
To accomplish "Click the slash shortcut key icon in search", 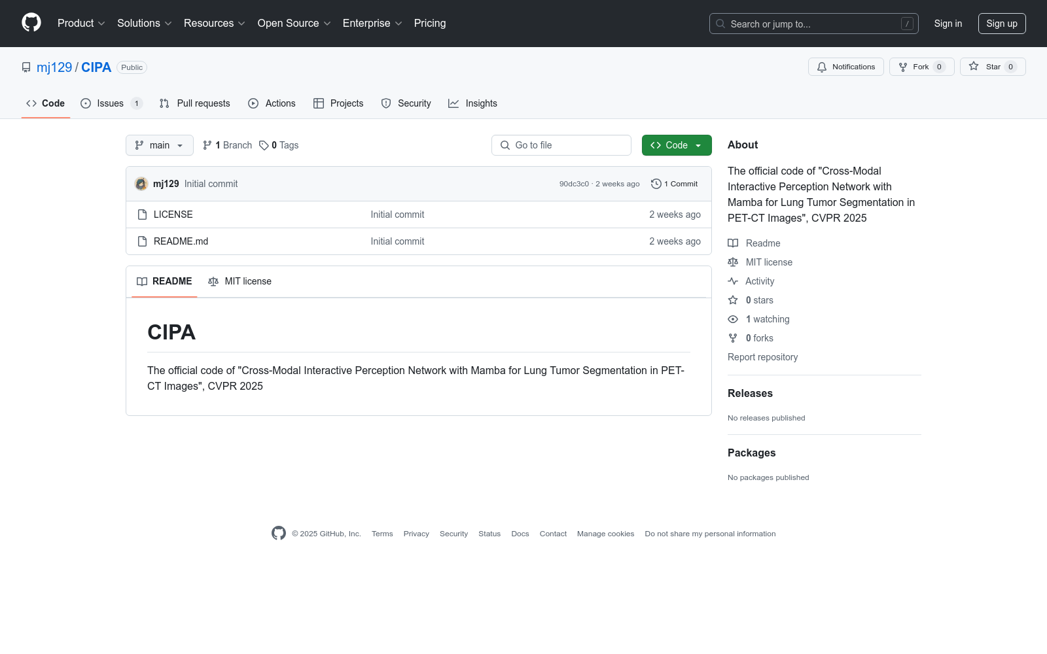I will click(907, 24).
